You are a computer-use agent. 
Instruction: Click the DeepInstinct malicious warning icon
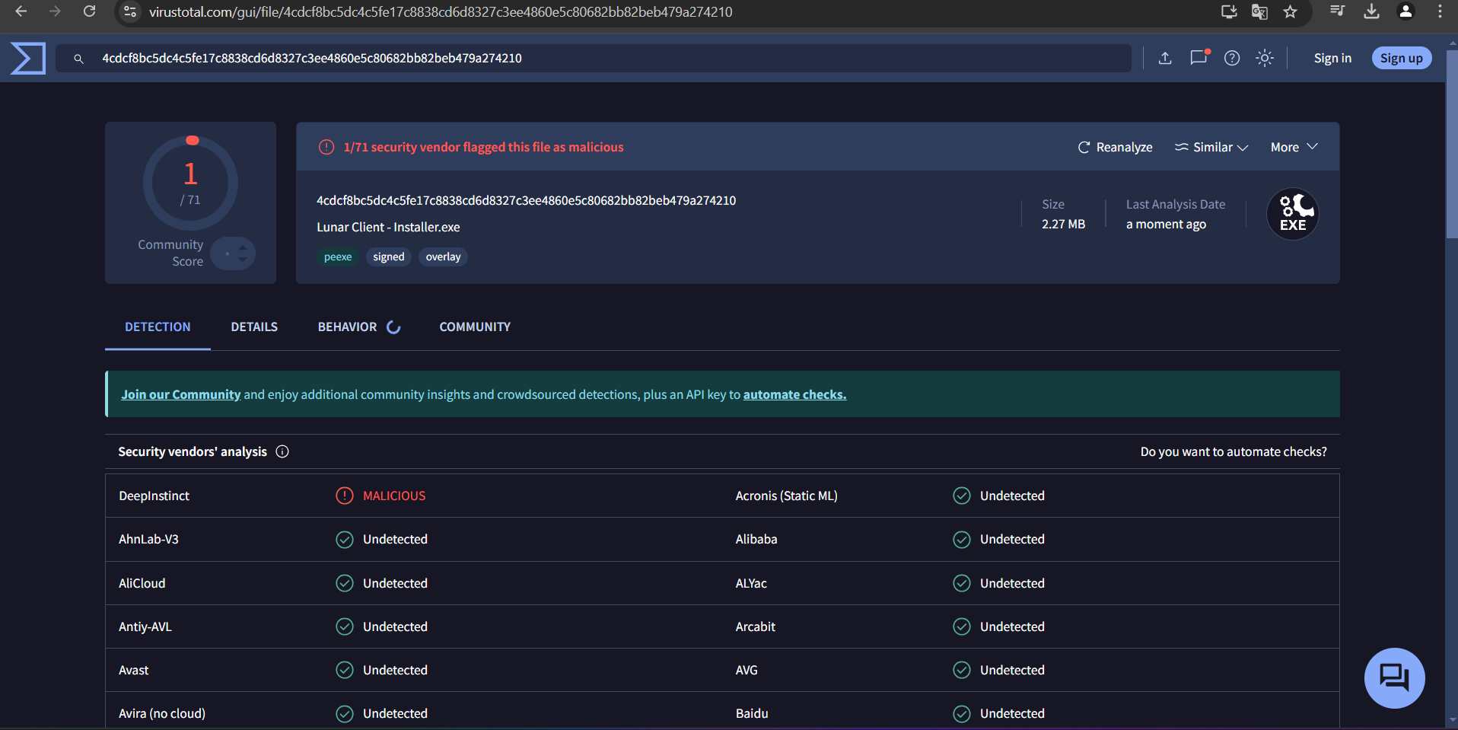click(345, 496)
